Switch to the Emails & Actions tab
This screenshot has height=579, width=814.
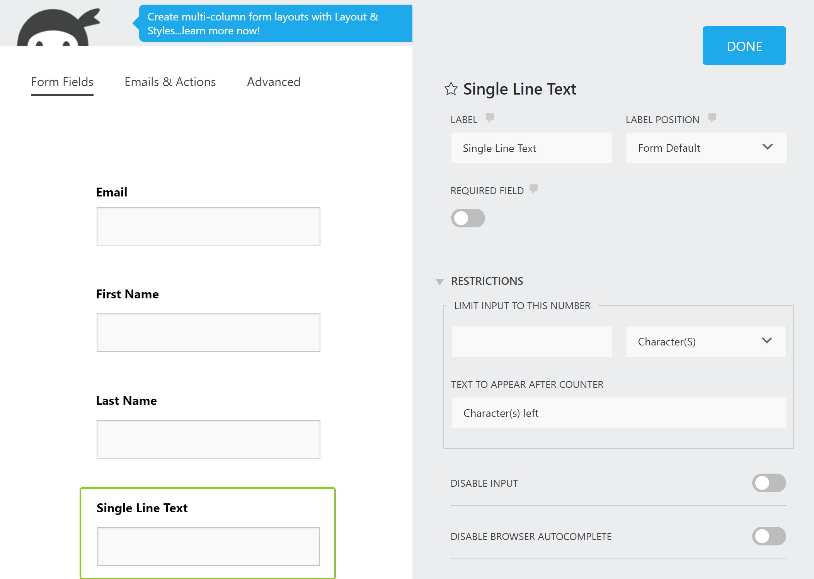tap(169, 81)
